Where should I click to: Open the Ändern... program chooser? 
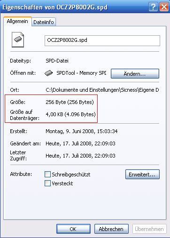(x=135, y=73)
